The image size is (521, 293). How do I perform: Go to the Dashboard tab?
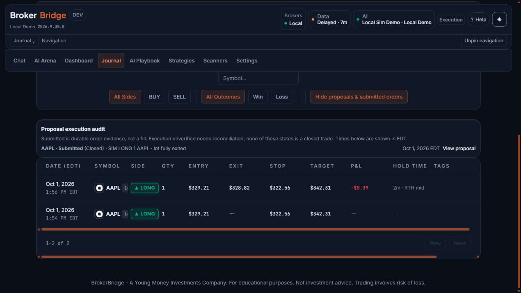pos(79,61)
